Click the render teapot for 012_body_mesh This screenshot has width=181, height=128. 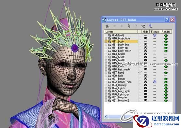(x=166, y=51)
